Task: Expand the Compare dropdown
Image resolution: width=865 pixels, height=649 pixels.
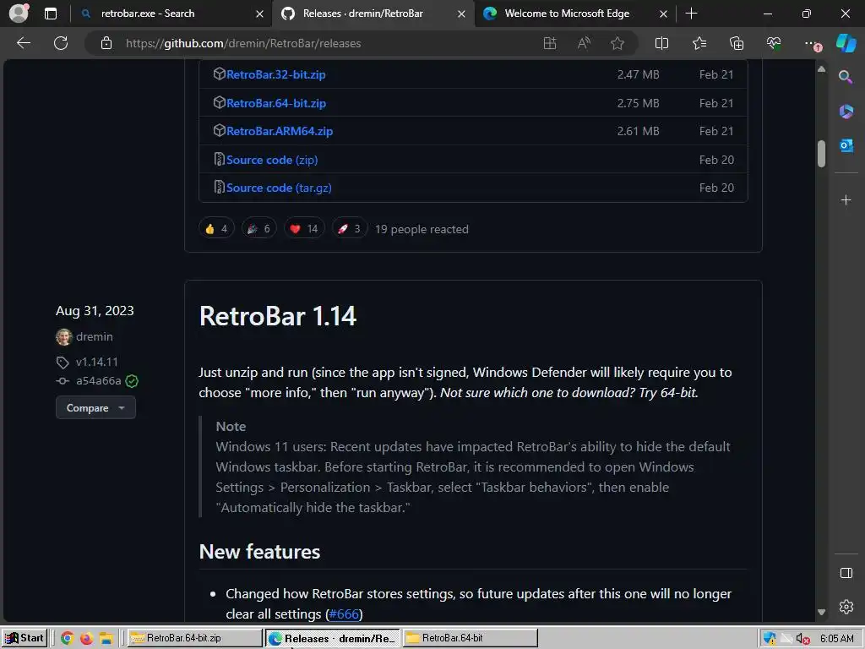Action: point(95,408)
